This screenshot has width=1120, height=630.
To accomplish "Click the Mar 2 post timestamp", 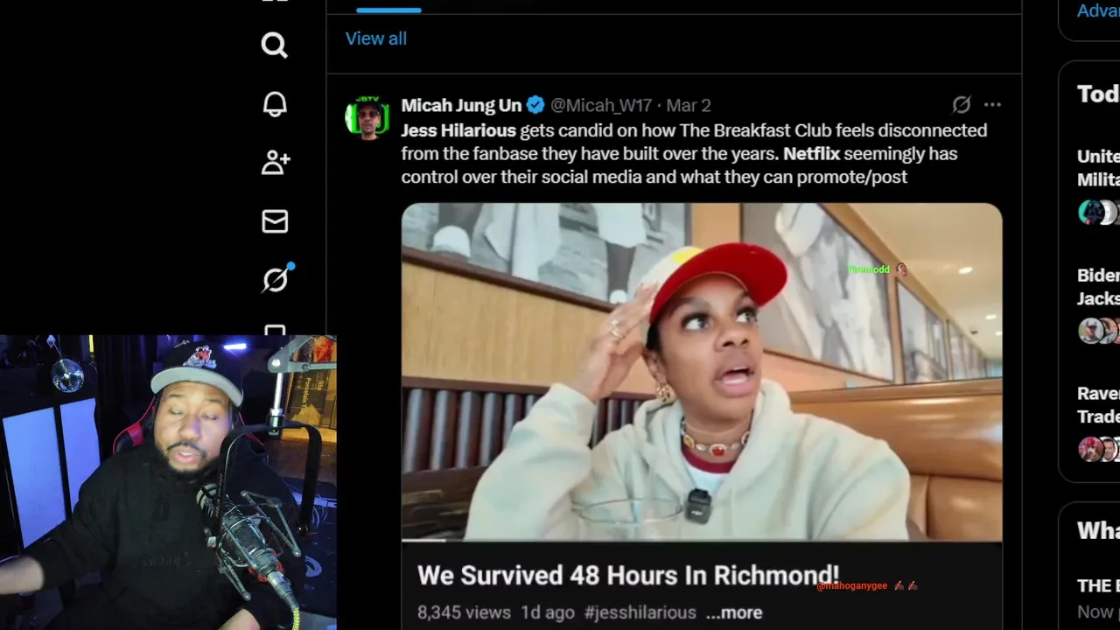I will coord(689,105).
